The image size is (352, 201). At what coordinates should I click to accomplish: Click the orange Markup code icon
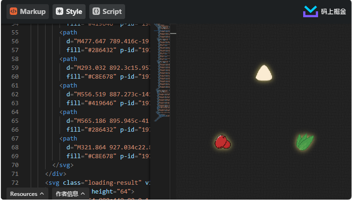pyautogui.click(x=13, y=11)
